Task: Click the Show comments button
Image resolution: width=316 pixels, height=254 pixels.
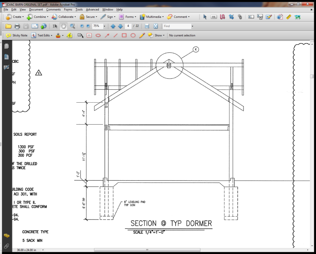Action: click(x=156, y=36)
